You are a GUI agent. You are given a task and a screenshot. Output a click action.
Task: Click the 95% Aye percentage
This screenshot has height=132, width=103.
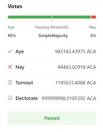[12, 36]
